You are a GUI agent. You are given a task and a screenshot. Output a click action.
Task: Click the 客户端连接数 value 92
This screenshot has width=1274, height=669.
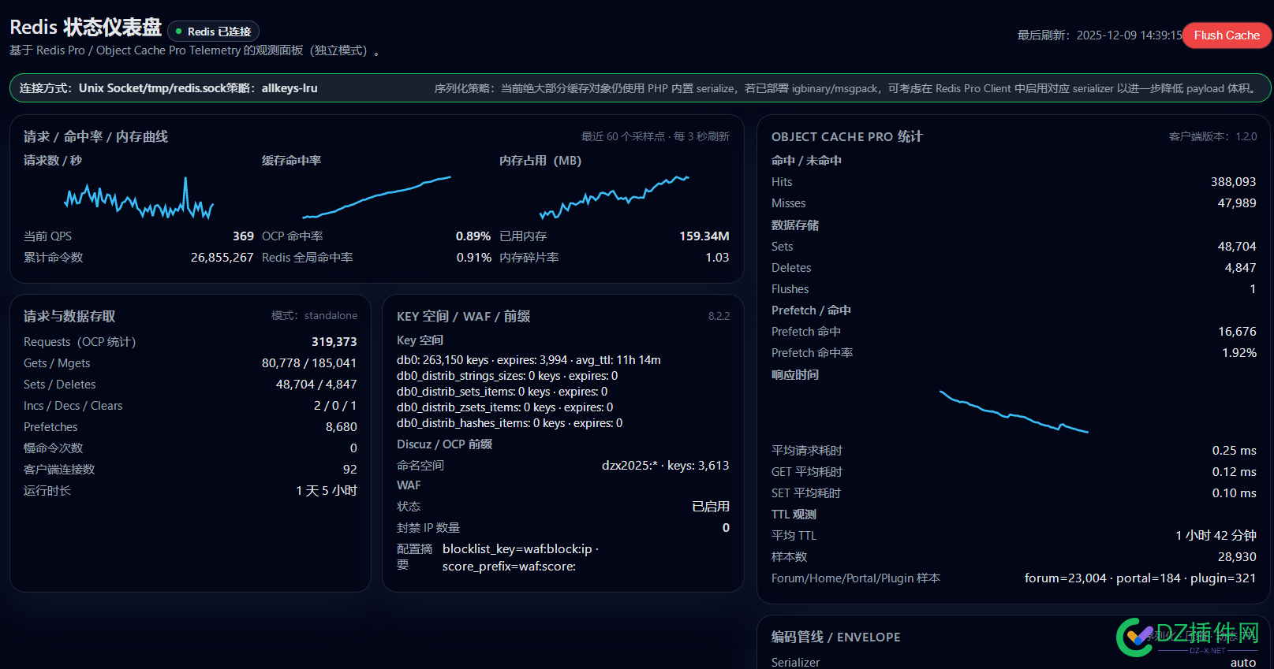350,470
